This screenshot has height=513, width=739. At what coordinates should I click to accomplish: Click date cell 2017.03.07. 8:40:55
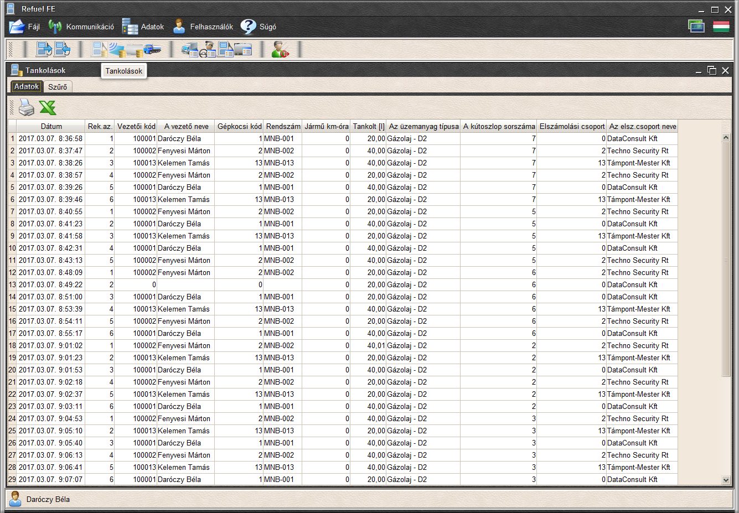pos(51,211)
